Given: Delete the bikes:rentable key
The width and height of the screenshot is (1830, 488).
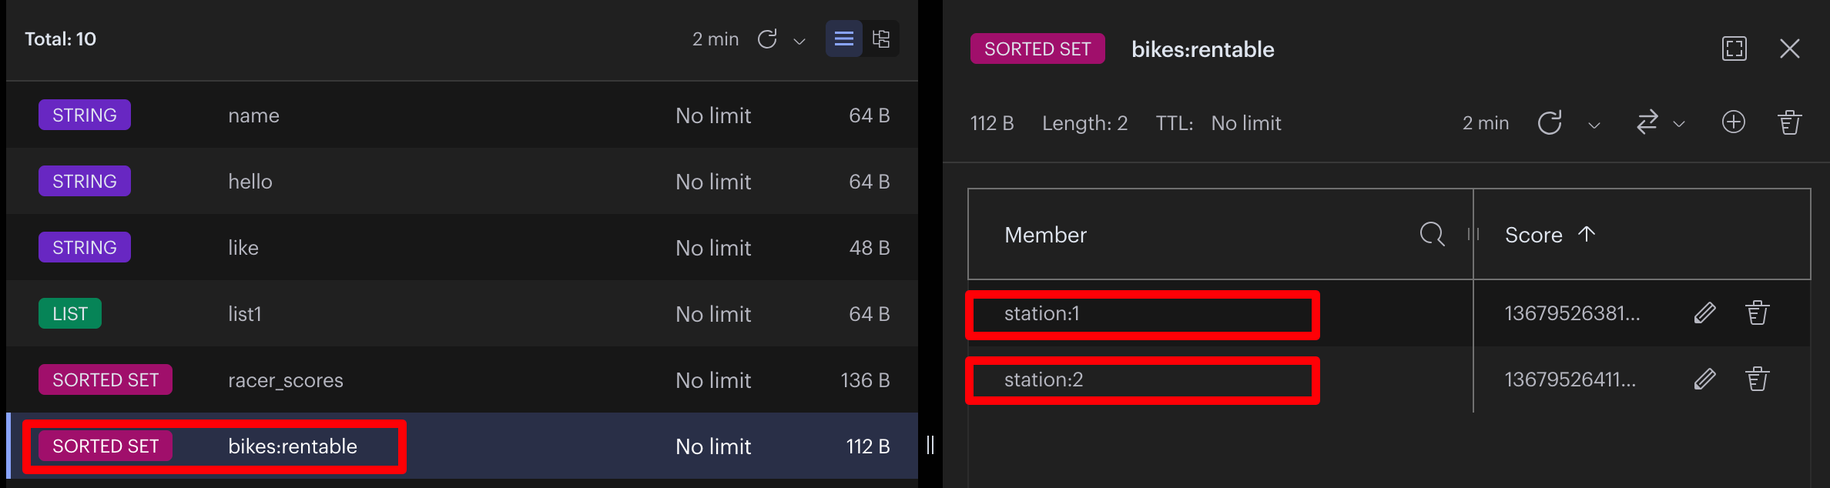Looking at the screenshot, I should [1790, 122].
